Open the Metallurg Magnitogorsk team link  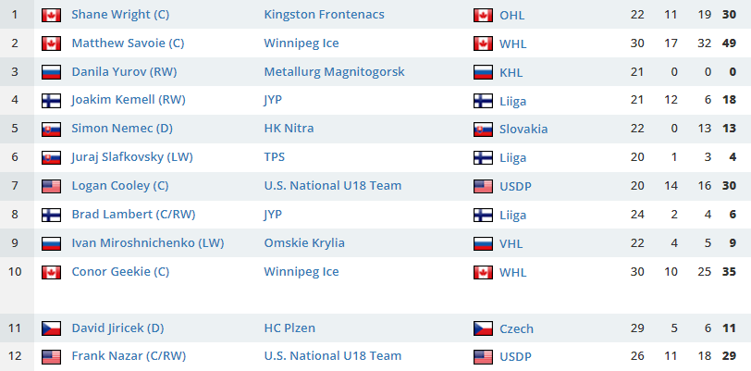[x=334, y=72]
